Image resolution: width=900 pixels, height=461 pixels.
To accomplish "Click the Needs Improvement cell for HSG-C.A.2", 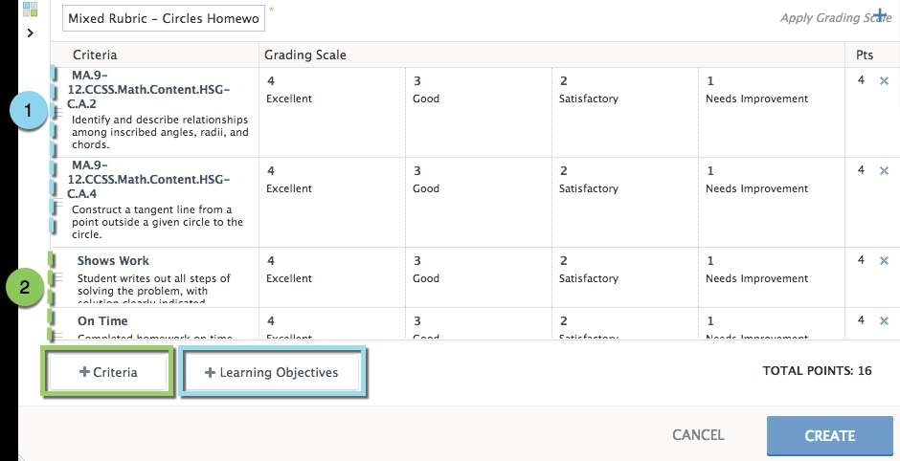I will (772, 113).
